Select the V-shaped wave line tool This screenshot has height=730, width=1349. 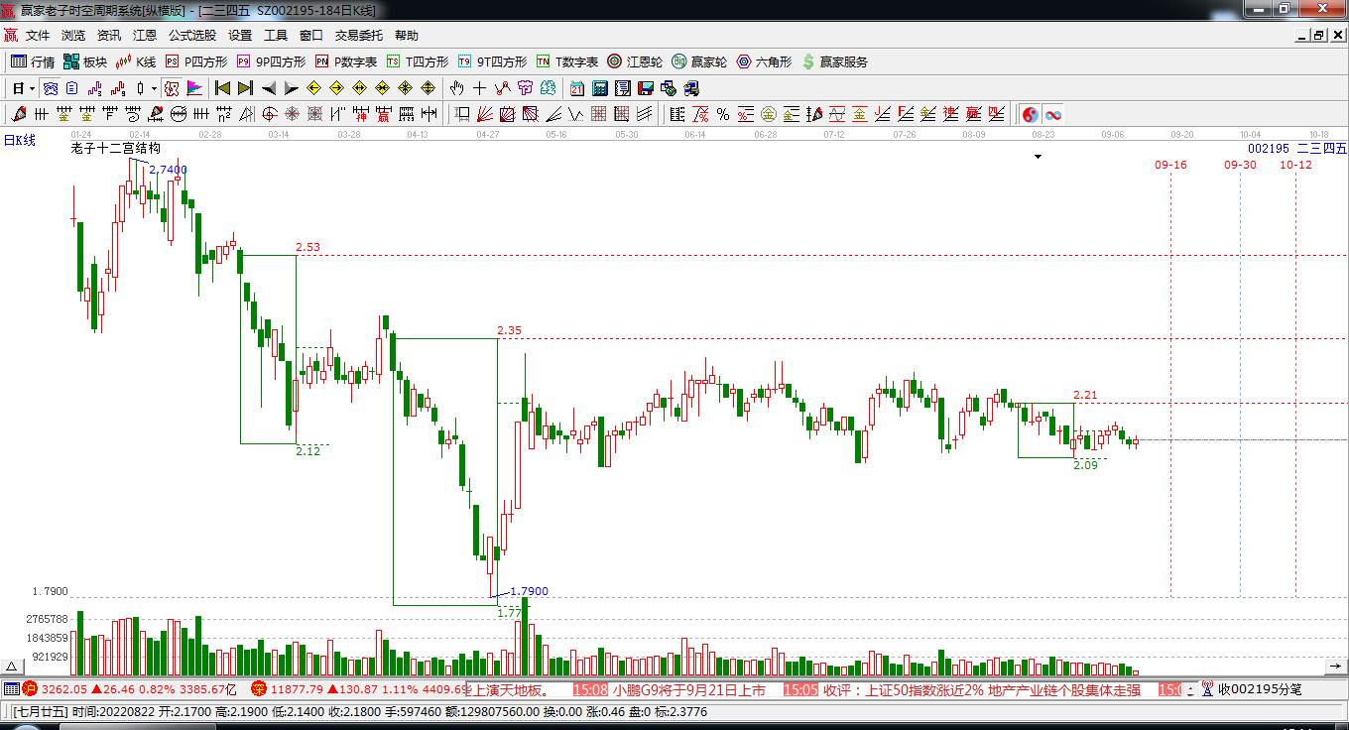tap(575, 114)
